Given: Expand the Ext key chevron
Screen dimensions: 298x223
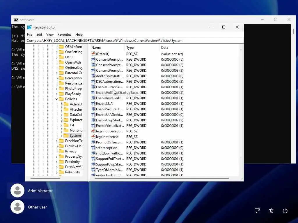Looking at the screenshot, I should pos(61,125).
